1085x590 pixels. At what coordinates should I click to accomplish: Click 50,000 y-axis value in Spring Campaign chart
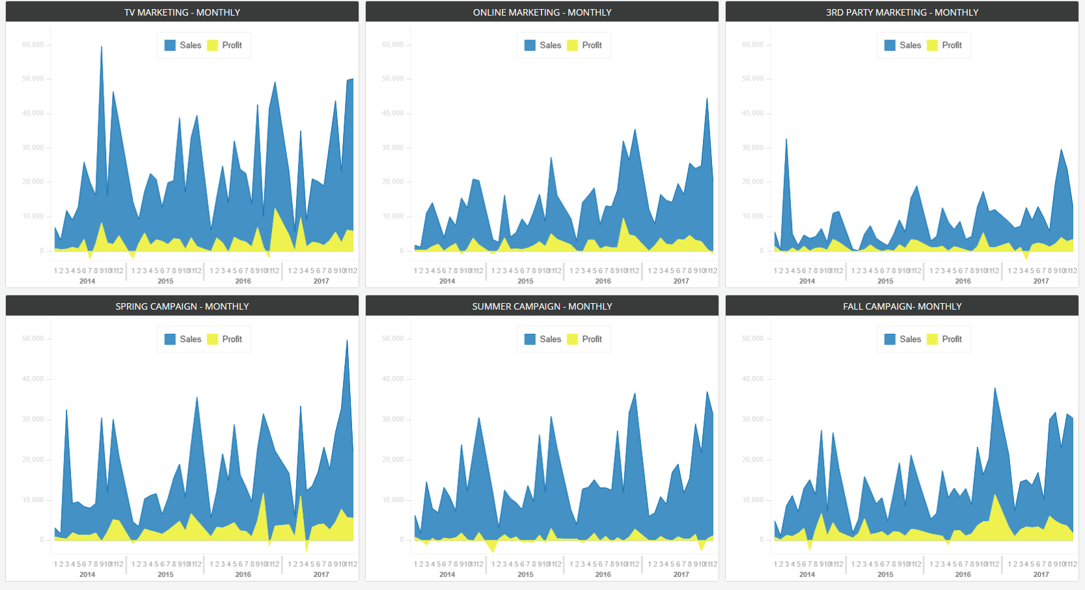[x=33, y=339]
